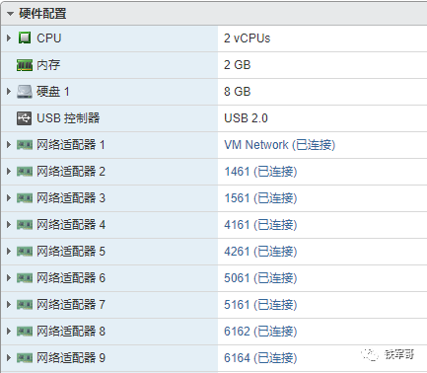This screenshot has width=427, height=373.
Task: Open the 6162 (已连接) network link
Action: coord(260,332)
